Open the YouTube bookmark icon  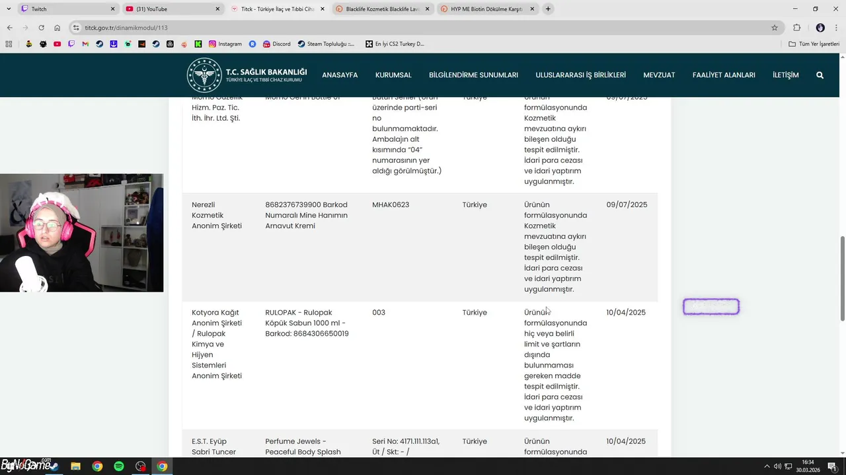pos(57,44)
